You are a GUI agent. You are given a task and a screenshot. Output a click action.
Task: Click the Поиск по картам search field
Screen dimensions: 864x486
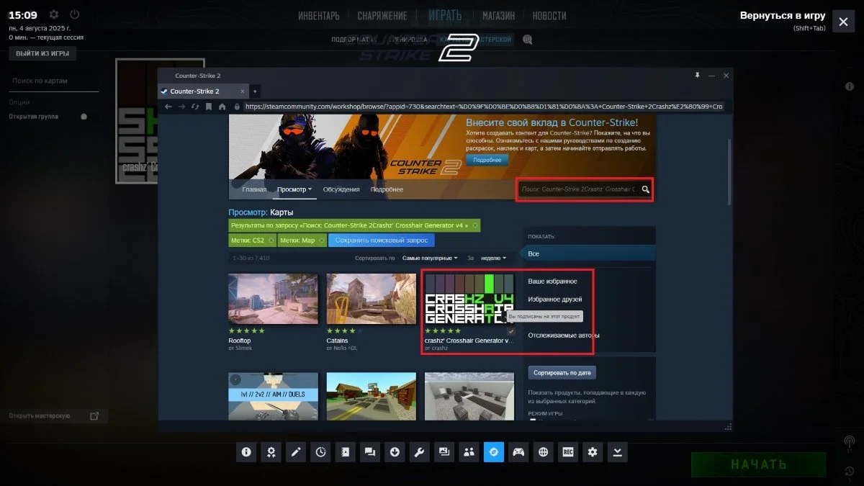click(54, 81)
